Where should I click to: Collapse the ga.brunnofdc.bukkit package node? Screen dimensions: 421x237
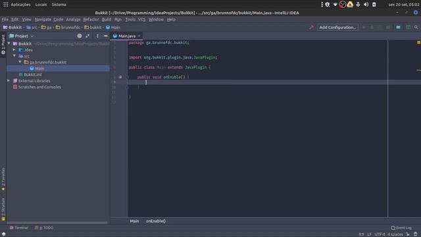(x=20, y=62)
